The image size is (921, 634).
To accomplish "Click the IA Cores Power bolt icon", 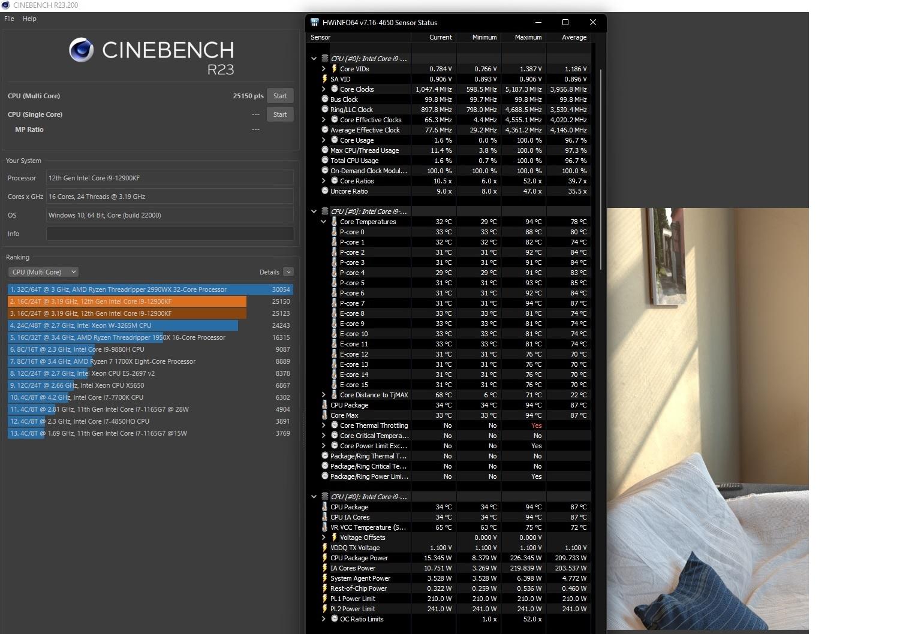I will [x=325, y=568].
